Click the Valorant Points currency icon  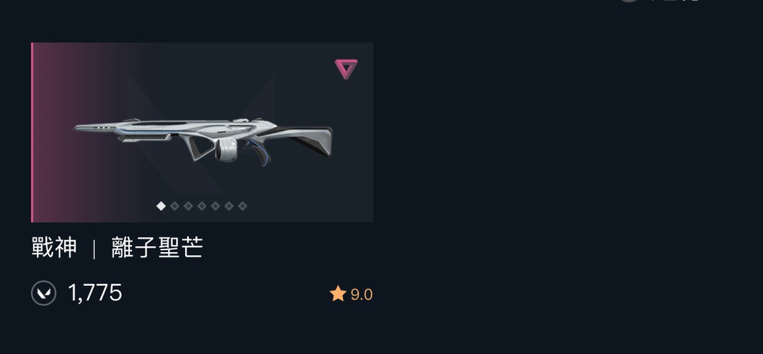click(x=44, y=293)
